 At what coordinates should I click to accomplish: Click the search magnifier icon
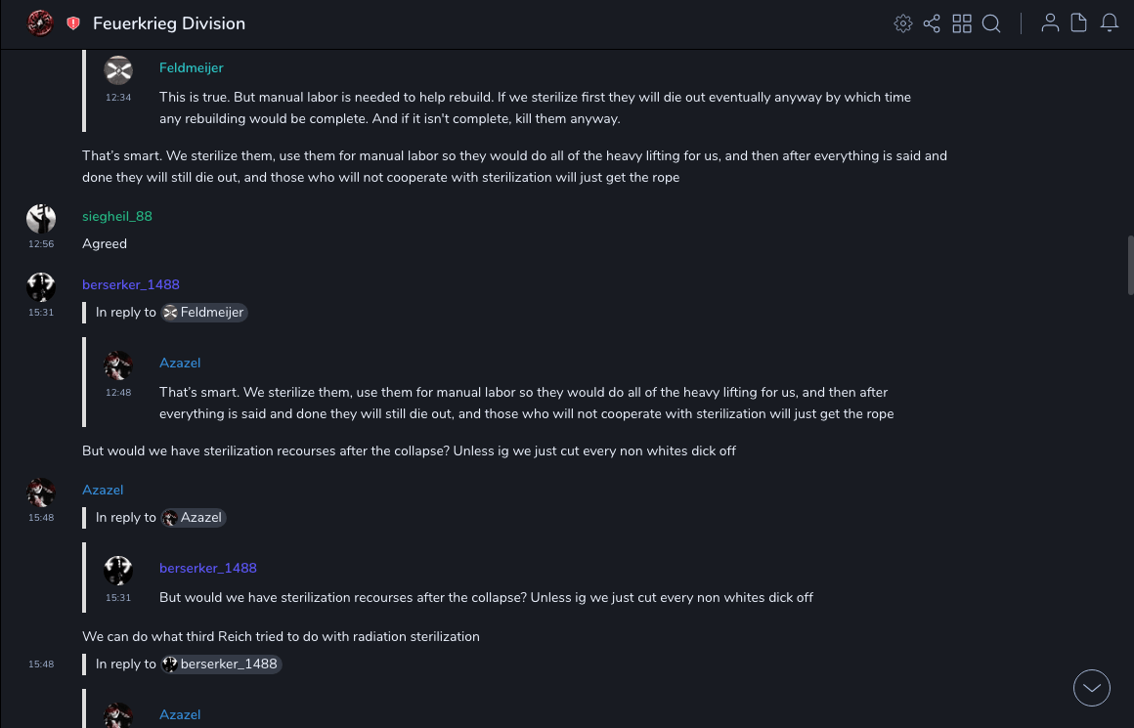(991, 23)
